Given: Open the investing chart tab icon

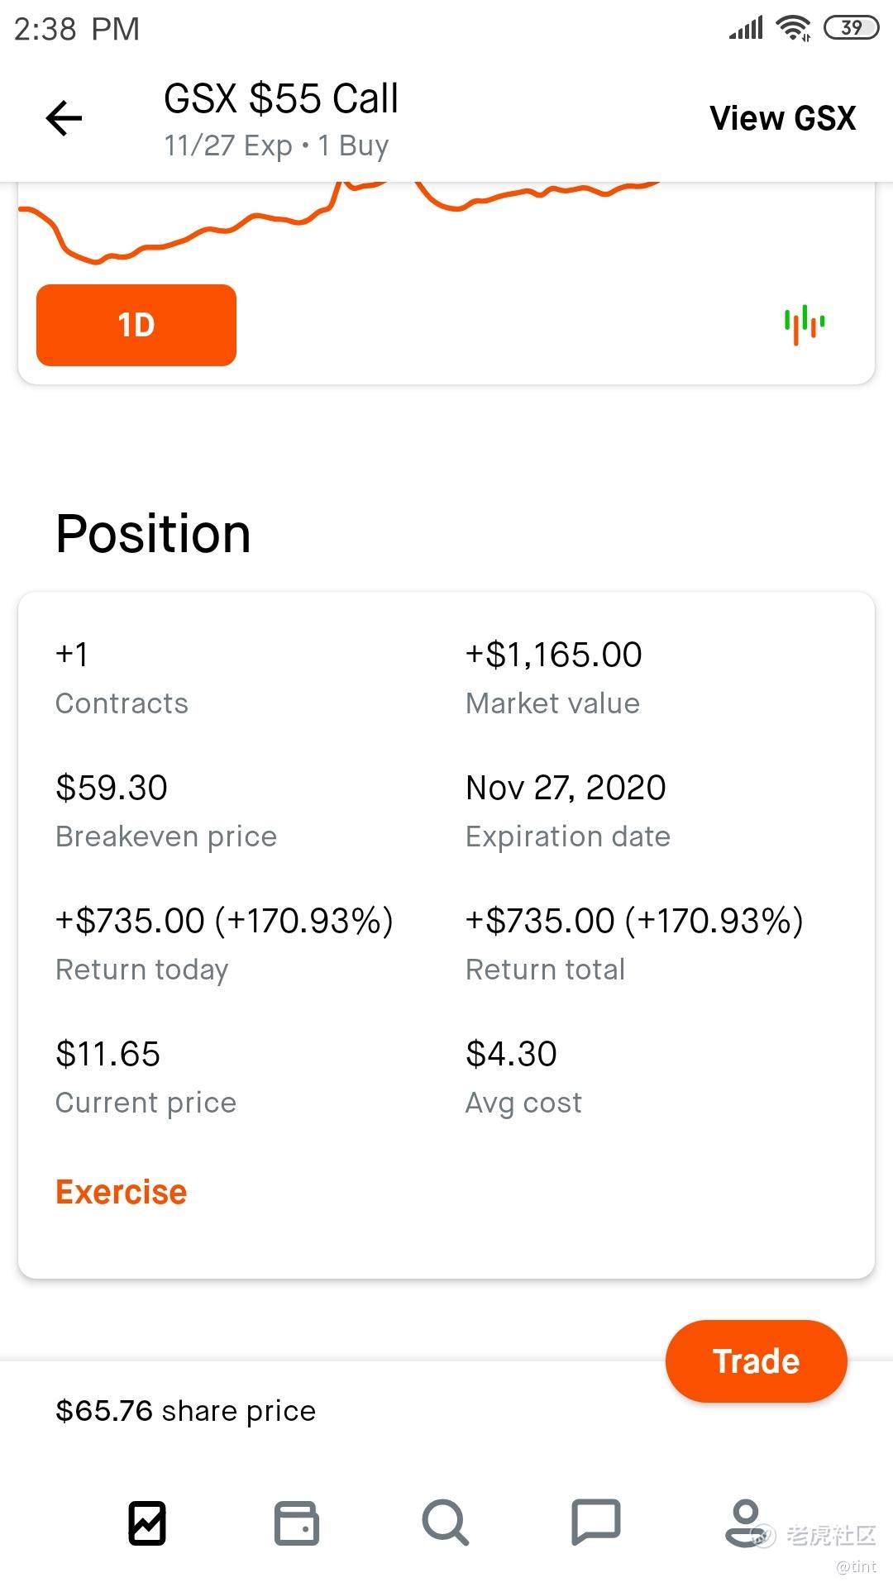Looking at the screenshot, I should pyautogui.click(x=147, y=1523).
